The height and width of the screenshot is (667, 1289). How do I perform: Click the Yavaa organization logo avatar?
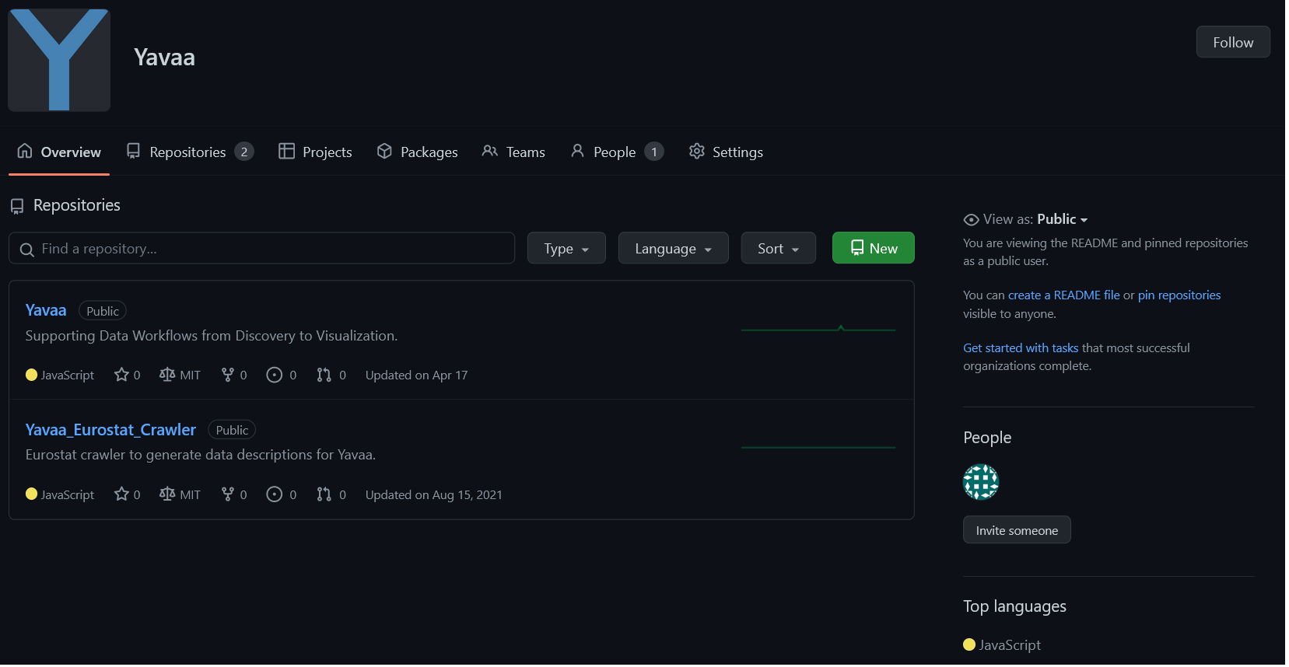59,60
